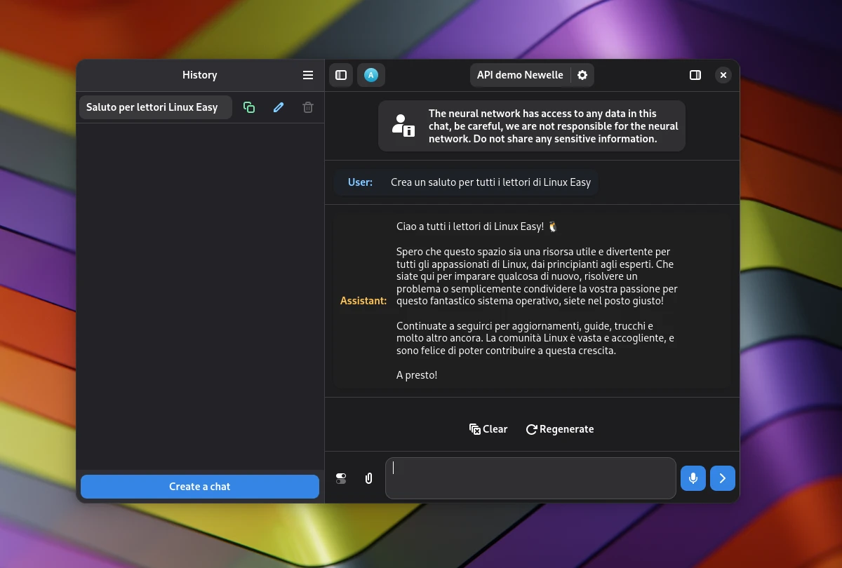Viewport: 842px width, 568px height.
Task: Close the Newelle window
Action: [x=723, y=75]
